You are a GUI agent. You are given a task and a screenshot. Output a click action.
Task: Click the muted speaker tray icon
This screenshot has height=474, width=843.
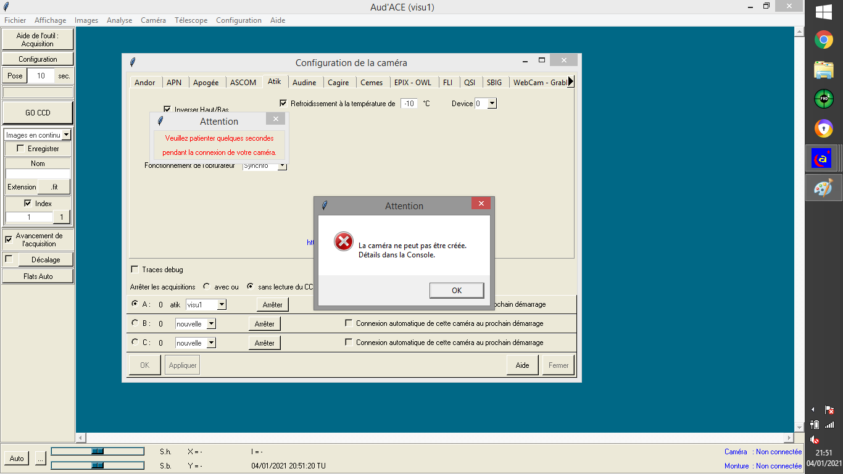point(815,439)
